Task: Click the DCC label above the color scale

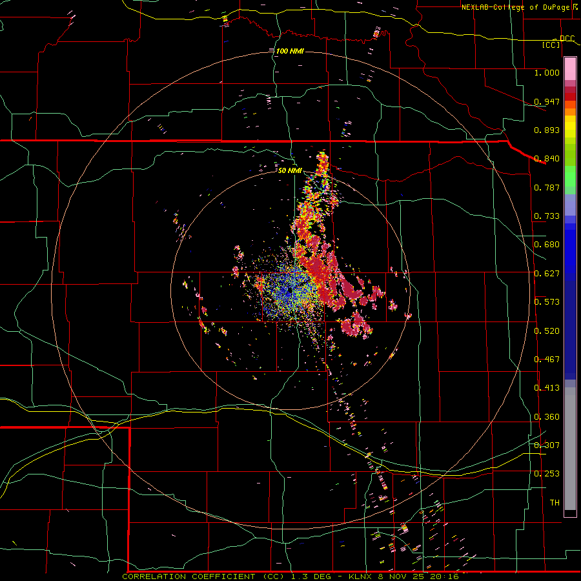Action: (x=567, y=39)
